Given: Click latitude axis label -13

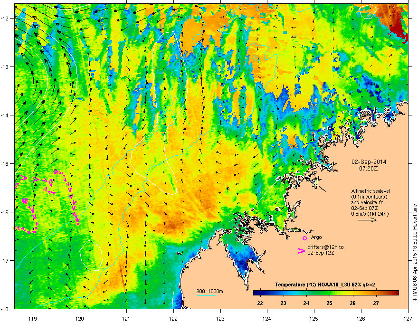Looking at the screenshot, I should [5, 67].
